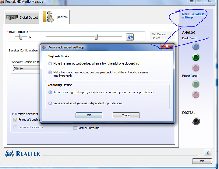Click the pink front panel jack
Screen dimensions: 219x169
(x=196, y=95)
